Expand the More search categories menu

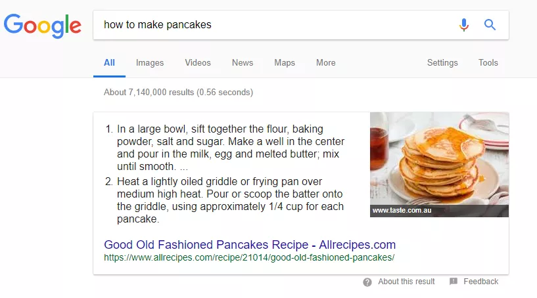click(x=326, y=62)
